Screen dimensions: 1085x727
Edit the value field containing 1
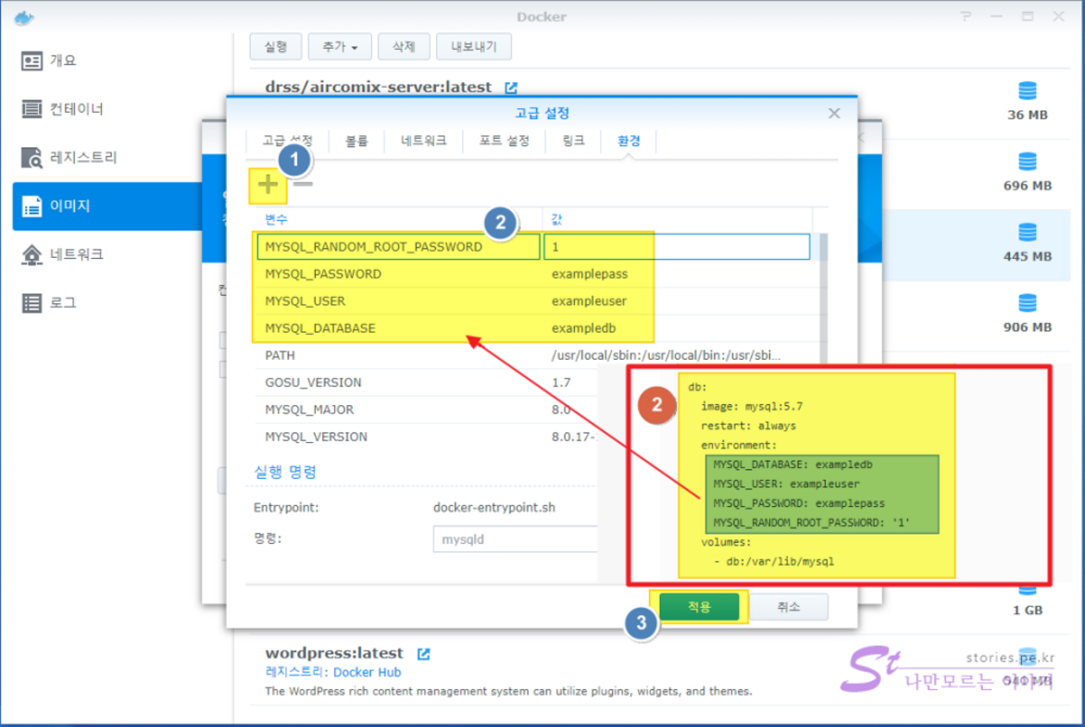(676, 247)
